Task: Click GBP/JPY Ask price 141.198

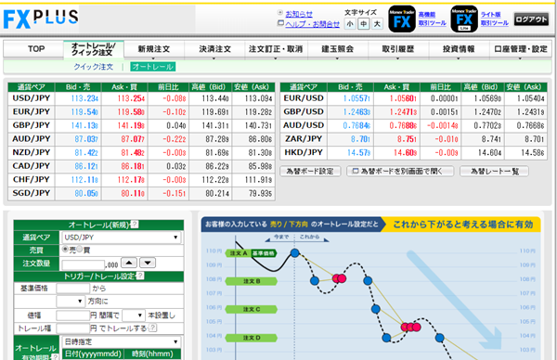Action: 131,125
